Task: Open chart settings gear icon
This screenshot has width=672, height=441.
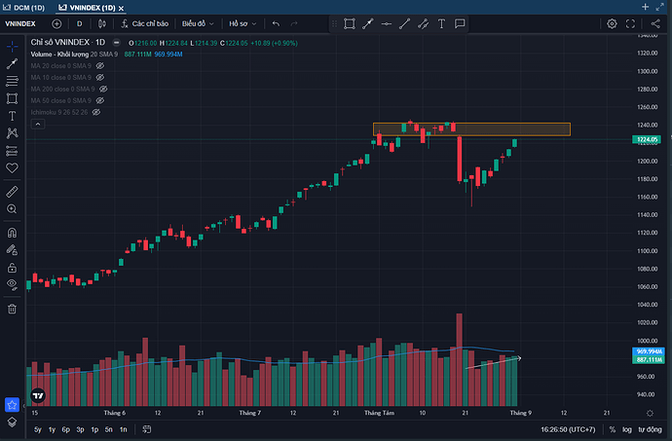Action: pyautogui.click(x=611, y=23)
